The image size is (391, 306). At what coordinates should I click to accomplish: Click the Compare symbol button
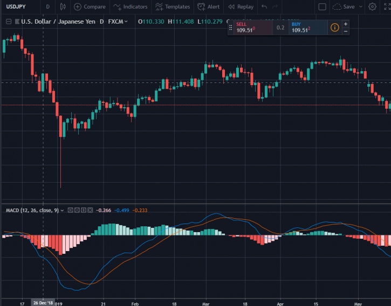90,6
